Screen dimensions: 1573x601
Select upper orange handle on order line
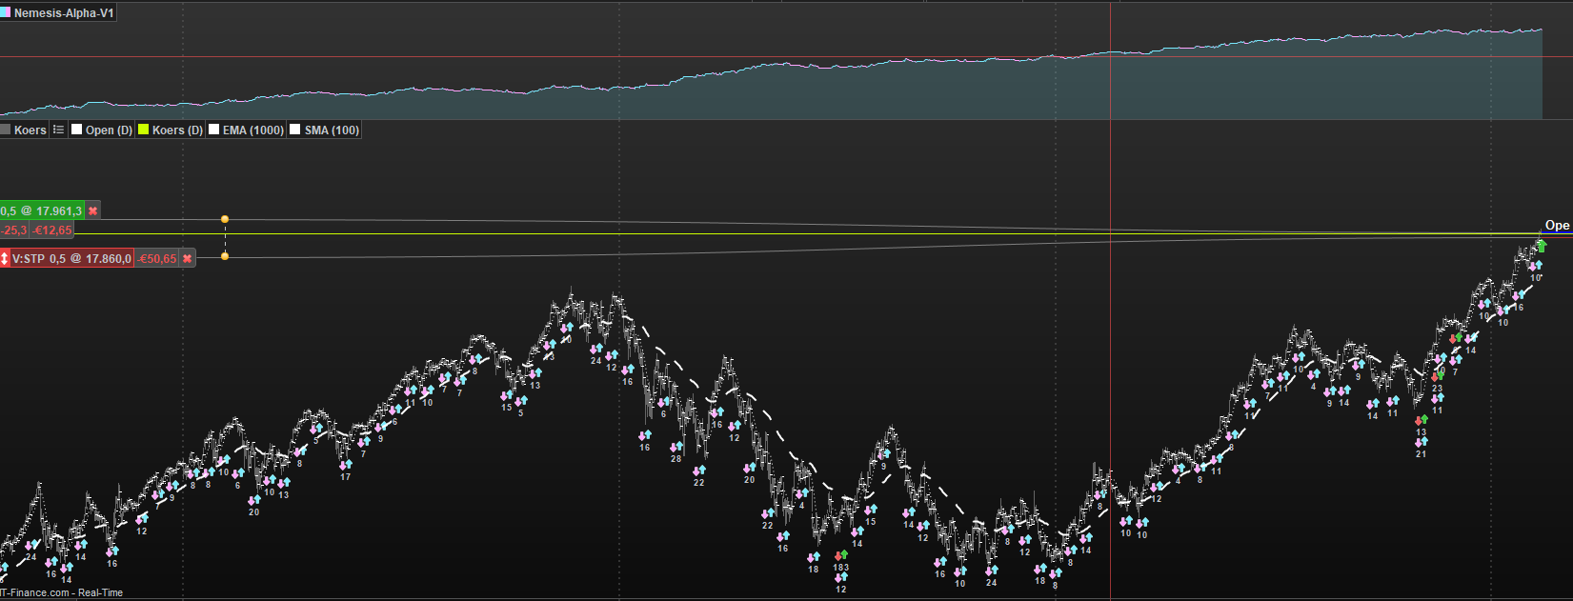tap(225, 219)
